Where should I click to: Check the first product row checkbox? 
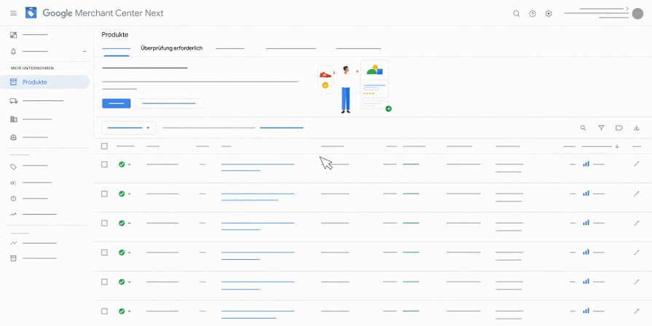104,164
